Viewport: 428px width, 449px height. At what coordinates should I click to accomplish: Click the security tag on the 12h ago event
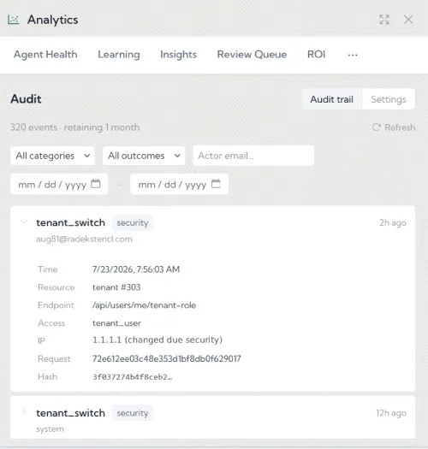point(133,413)
